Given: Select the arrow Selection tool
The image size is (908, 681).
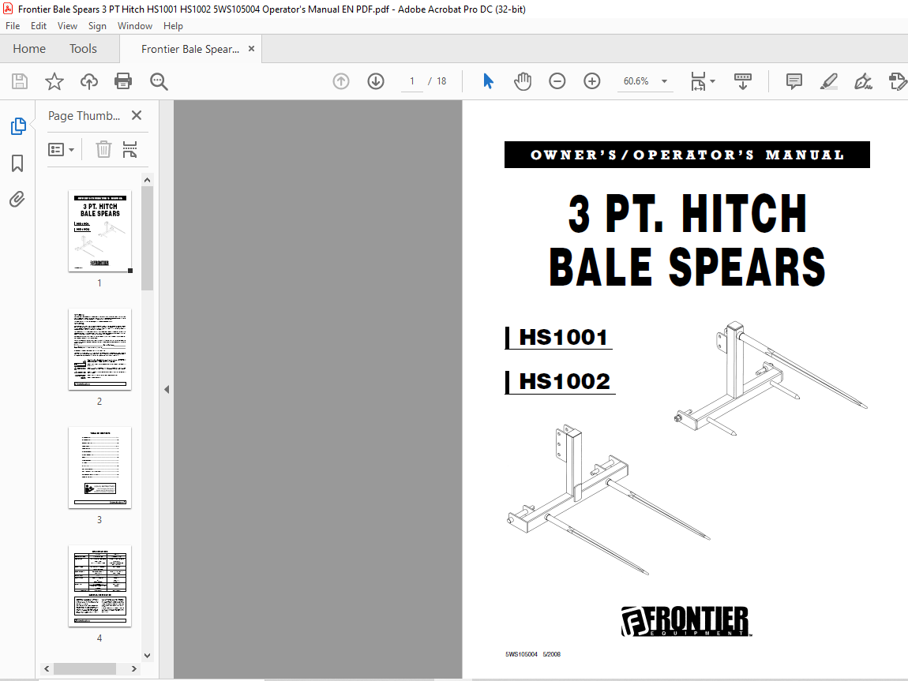Looking at the screenshot, I should point(488,81).
